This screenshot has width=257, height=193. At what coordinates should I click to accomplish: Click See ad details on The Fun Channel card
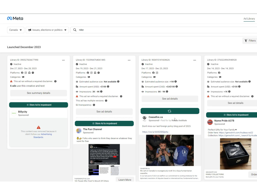coord(104,112)
